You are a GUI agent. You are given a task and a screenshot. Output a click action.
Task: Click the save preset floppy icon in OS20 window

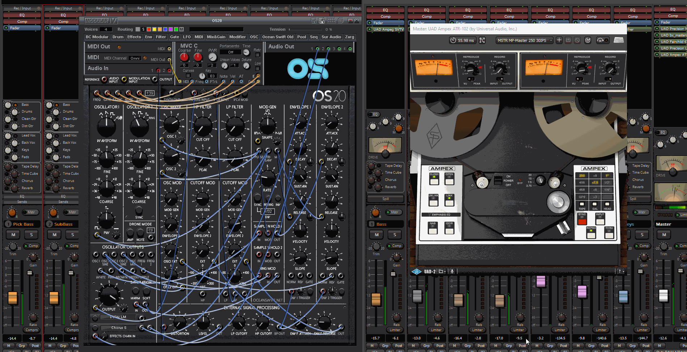click(x=313, y=21)
